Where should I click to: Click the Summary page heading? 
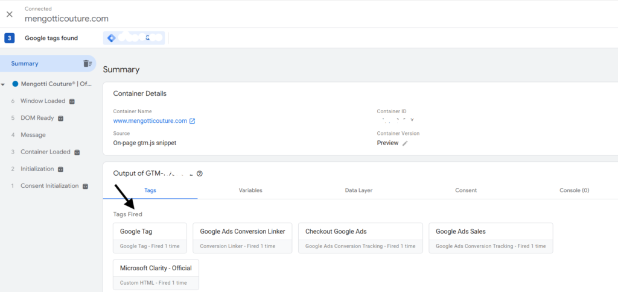121,70
